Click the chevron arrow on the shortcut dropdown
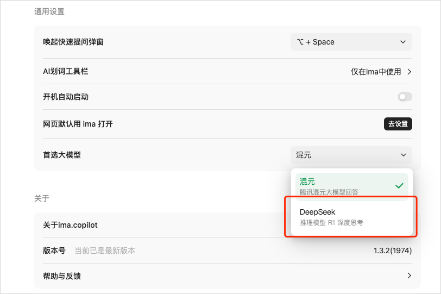The image size is (441, 294). pos(403,42)
